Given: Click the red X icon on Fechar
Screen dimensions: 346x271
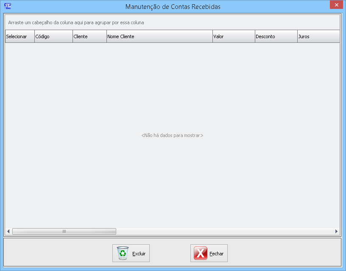Looking at the screenshot, I should 200,253.
